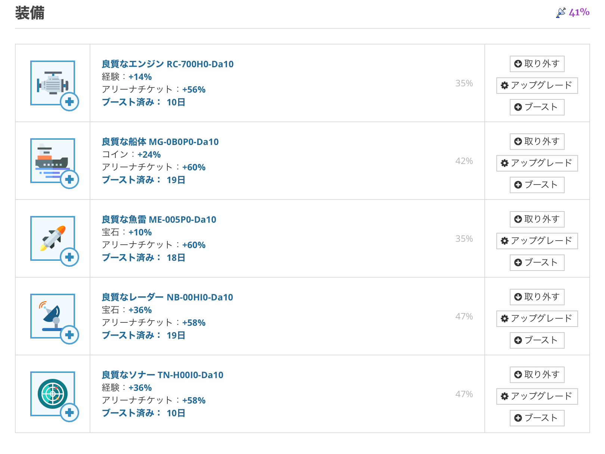Open the 良質な魚雷 ME-005P0-Da10 link
This screenshot has height=454, width=605.
159,219
